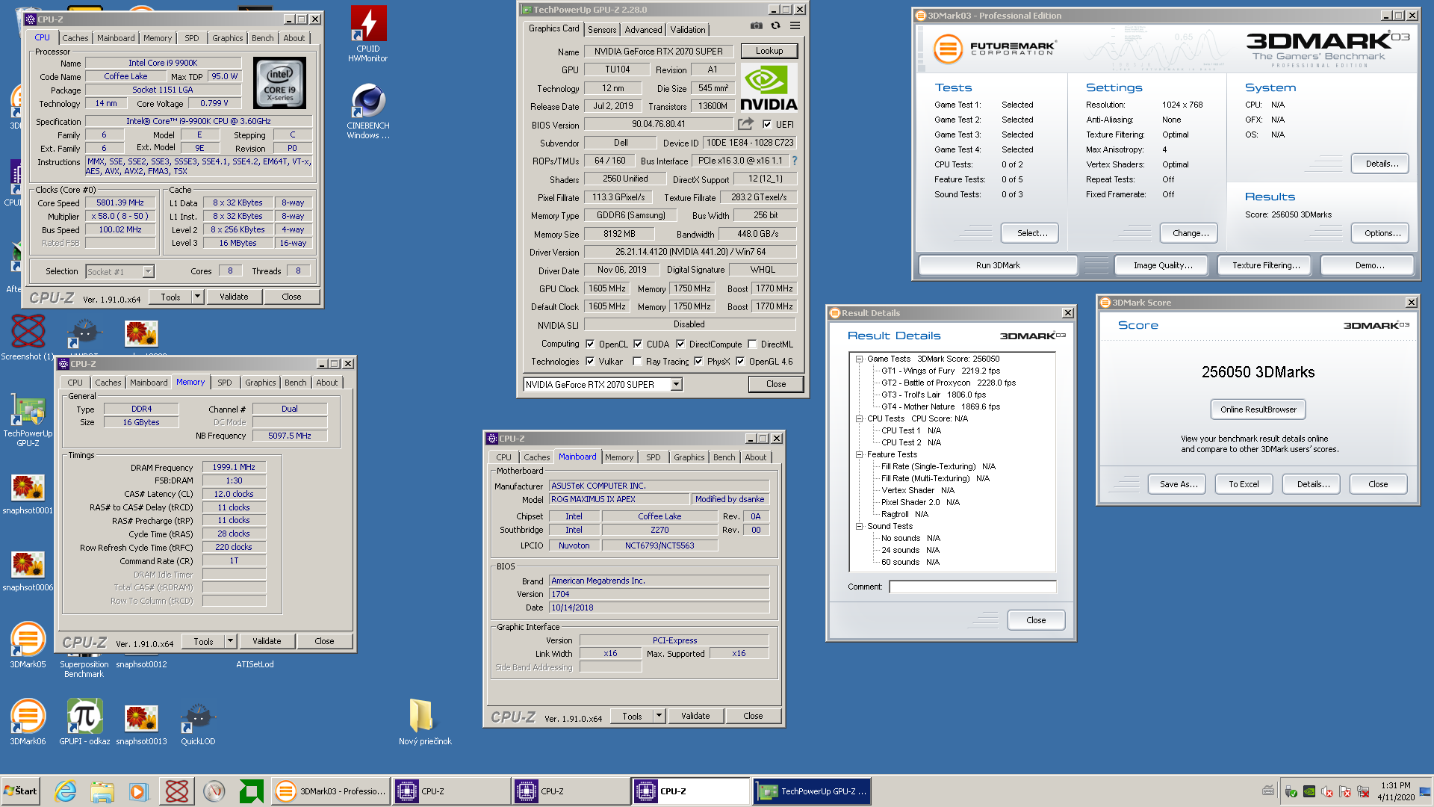
Task: Open Screenshot (1) desktop file
Action: point(28,338)
